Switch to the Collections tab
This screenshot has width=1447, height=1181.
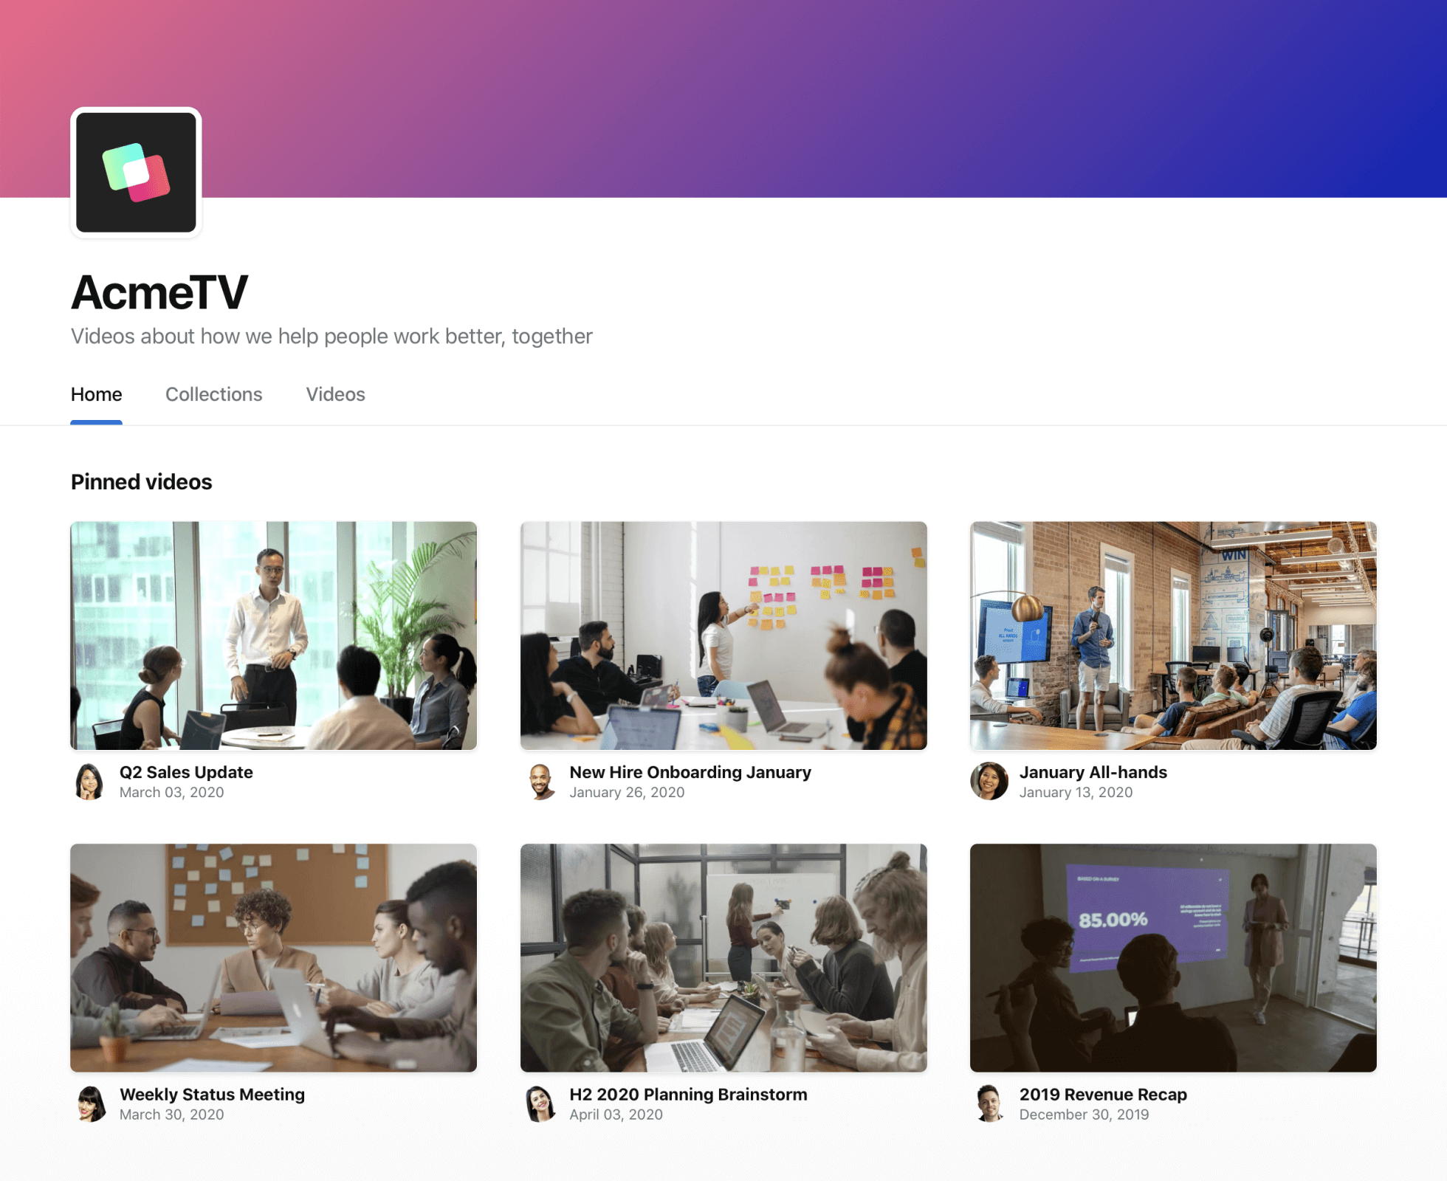click(214, 394)
